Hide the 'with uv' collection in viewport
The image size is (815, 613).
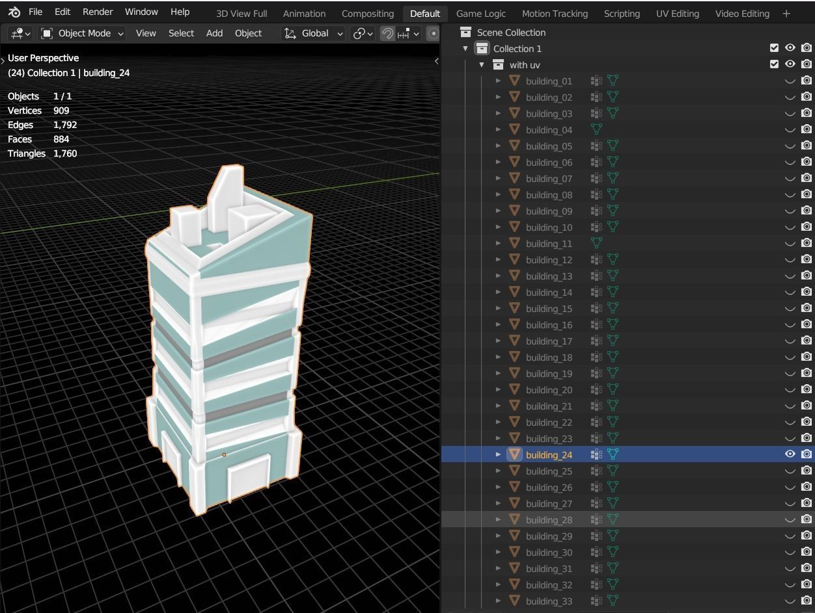coord(790,64)
